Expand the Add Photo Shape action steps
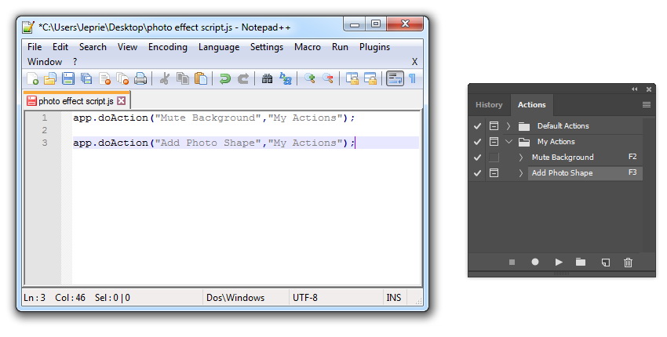This screenshot has width=667, height=337. 521,173
